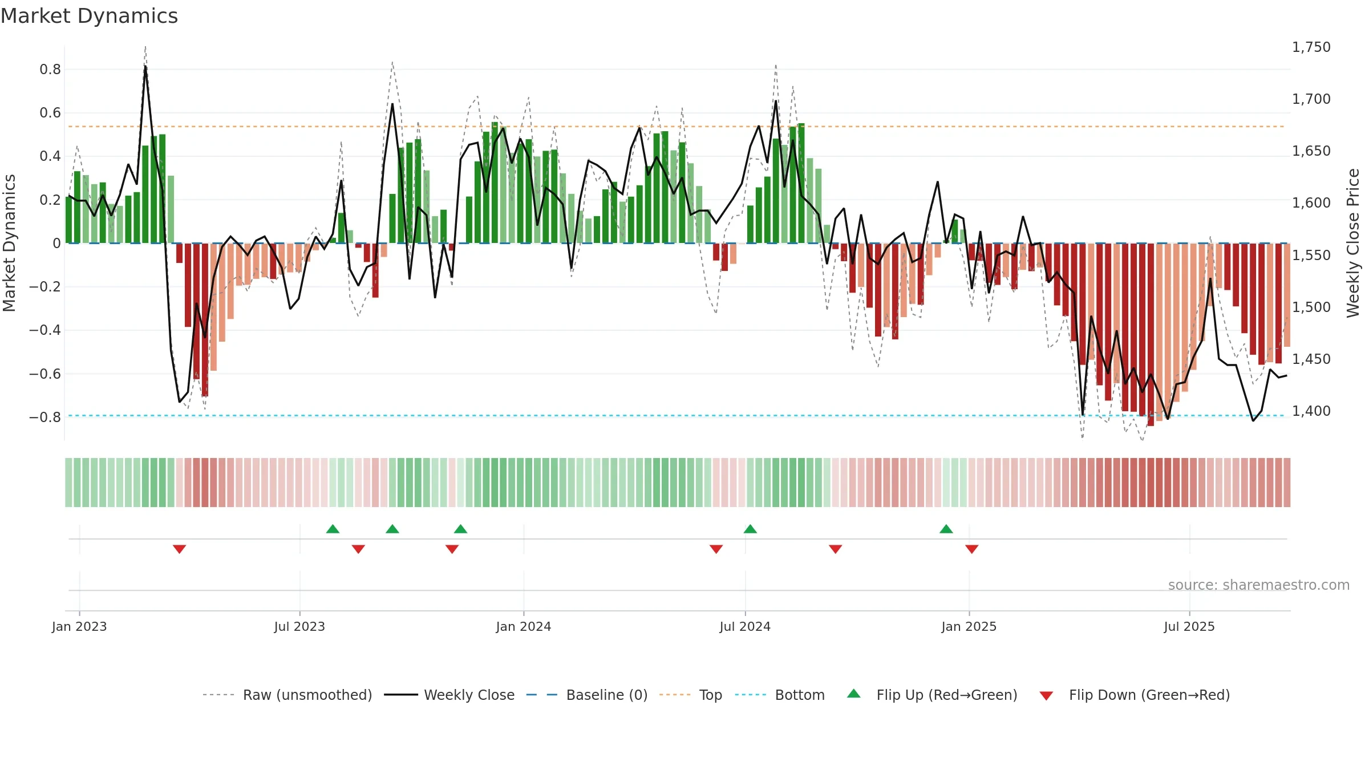Screen dimensions: 1369x770
Task: Click the Market Dynamics left axis label
Action: (9, 243)
